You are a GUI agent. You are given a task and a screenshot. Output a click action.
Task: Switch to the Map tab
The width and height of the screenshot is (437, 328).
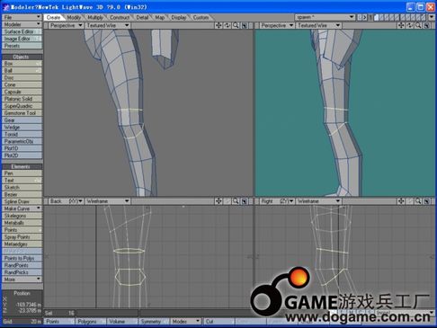160,17
